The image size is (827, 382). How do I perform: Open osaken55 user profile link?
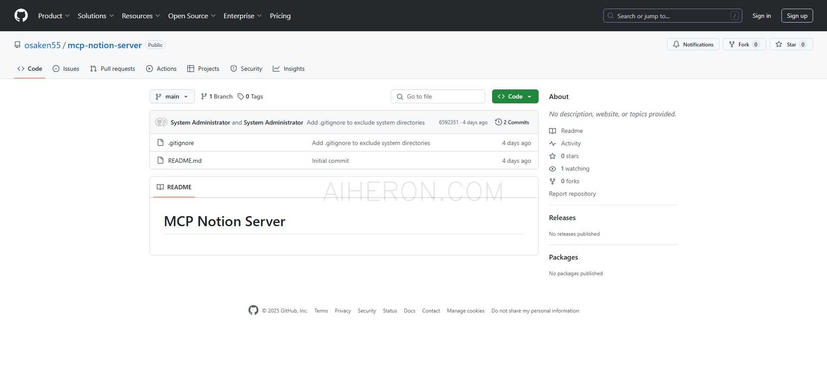[x=43, y=45]
